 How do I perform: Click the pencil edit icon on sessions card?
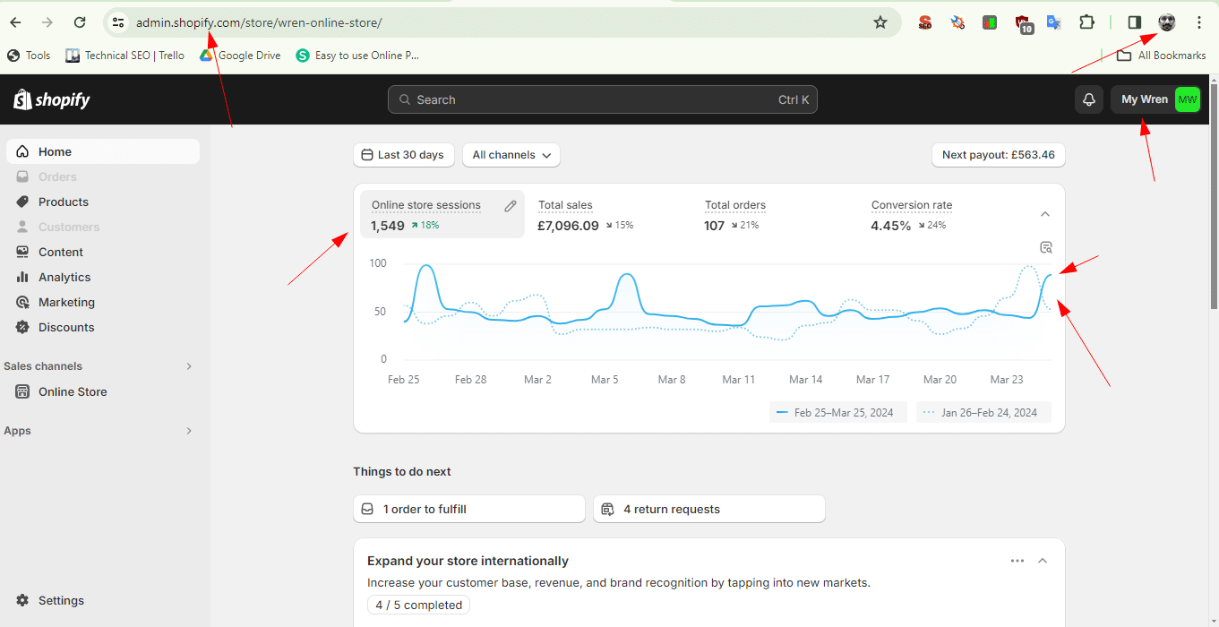point(511,206)
